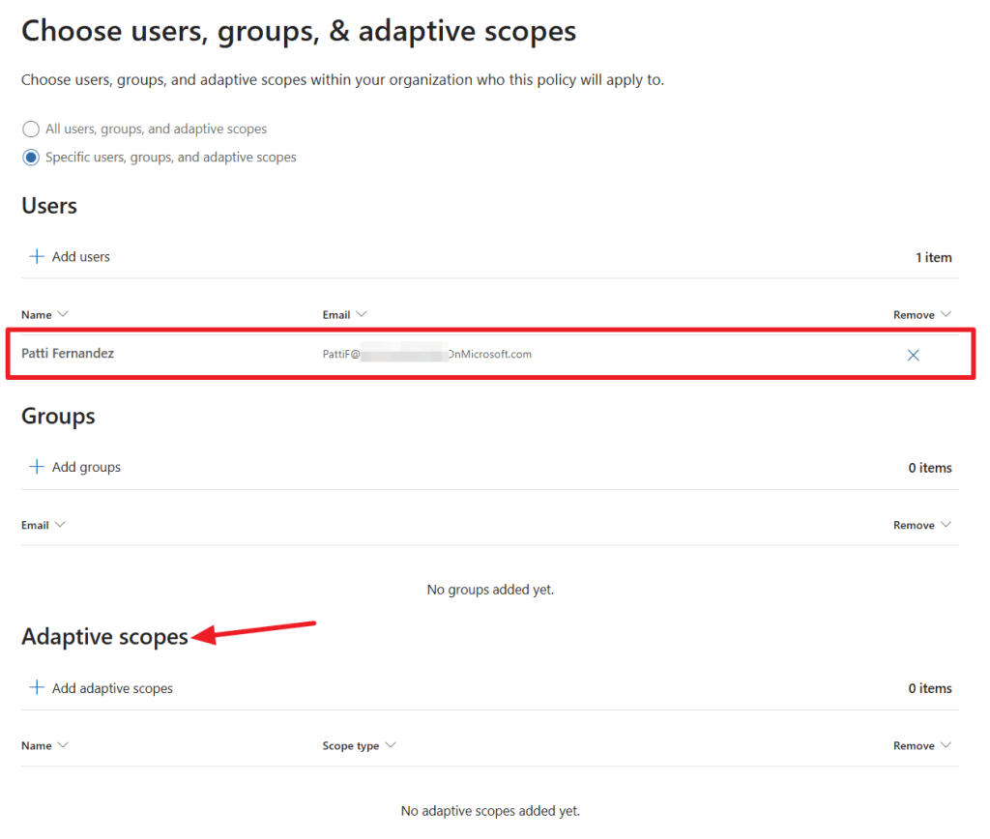Sort Groups table by Email column header
Screen dimensions: 990x839
pyautogui.click(x=35, y=525)
